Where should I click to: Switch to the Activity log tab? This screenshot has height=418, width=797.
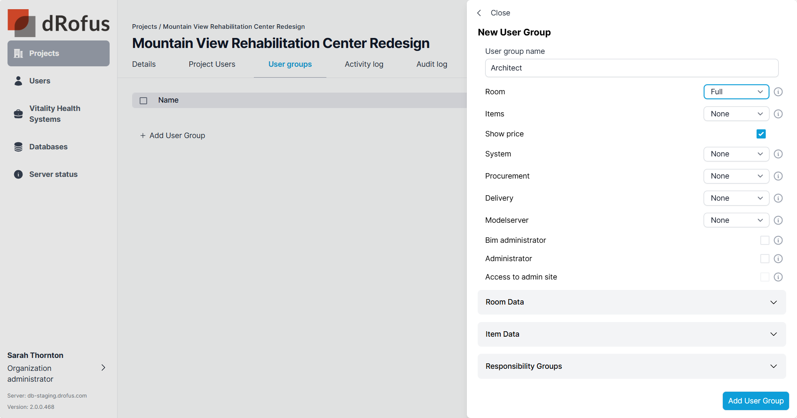pos(363,64)
